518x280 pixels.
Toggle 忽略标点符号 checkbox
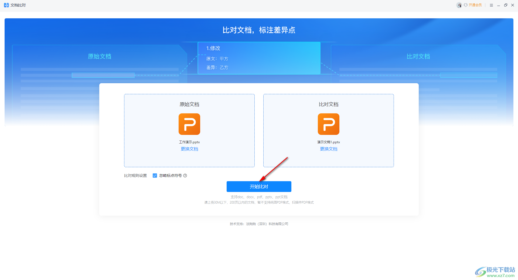click(155, 176)
